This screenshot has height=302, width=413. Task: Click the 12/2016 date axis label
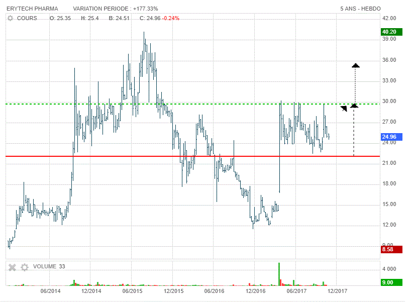pos(256,291)
